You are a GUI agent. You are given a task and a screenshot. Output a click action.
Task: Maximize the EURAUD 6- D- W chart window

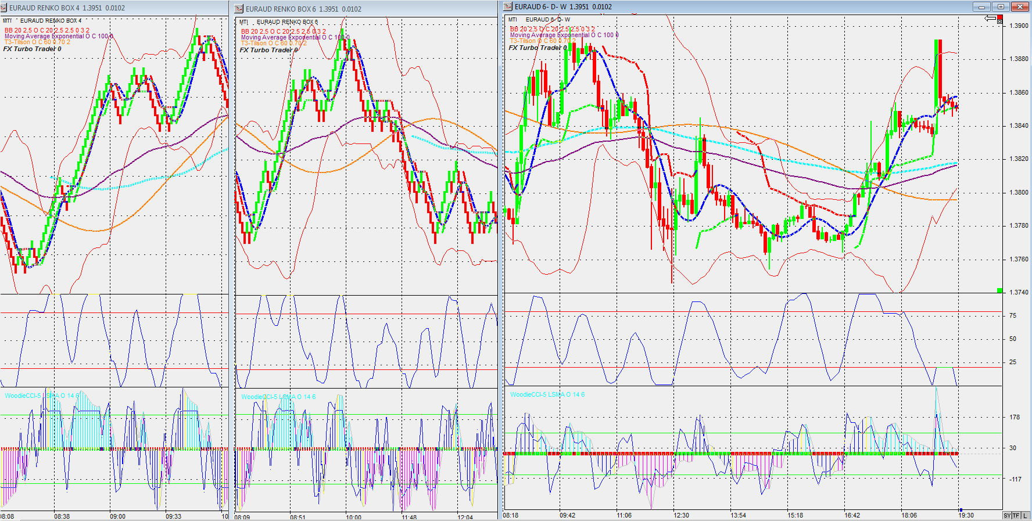pyautogui.click(x=1001, y=6)
